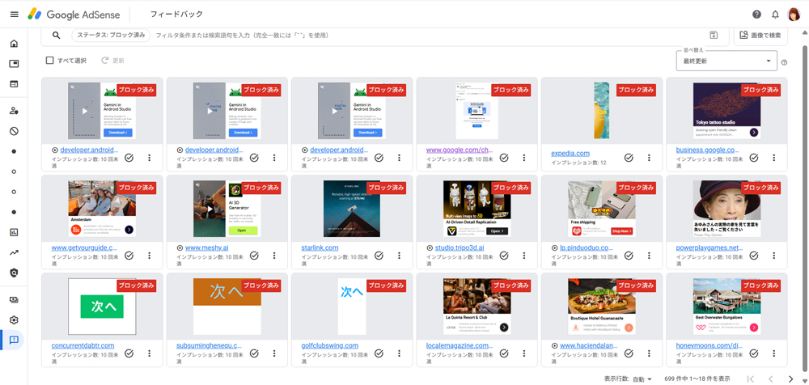Open Blocking controls sidebar icon
This screenshot has height=385, width=809.
14,131
